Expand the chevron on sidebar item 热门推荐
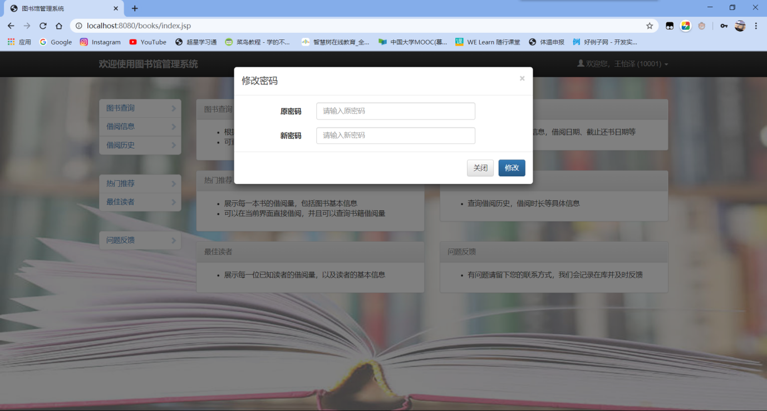This screenshot has width=767, height=411. 174,184
